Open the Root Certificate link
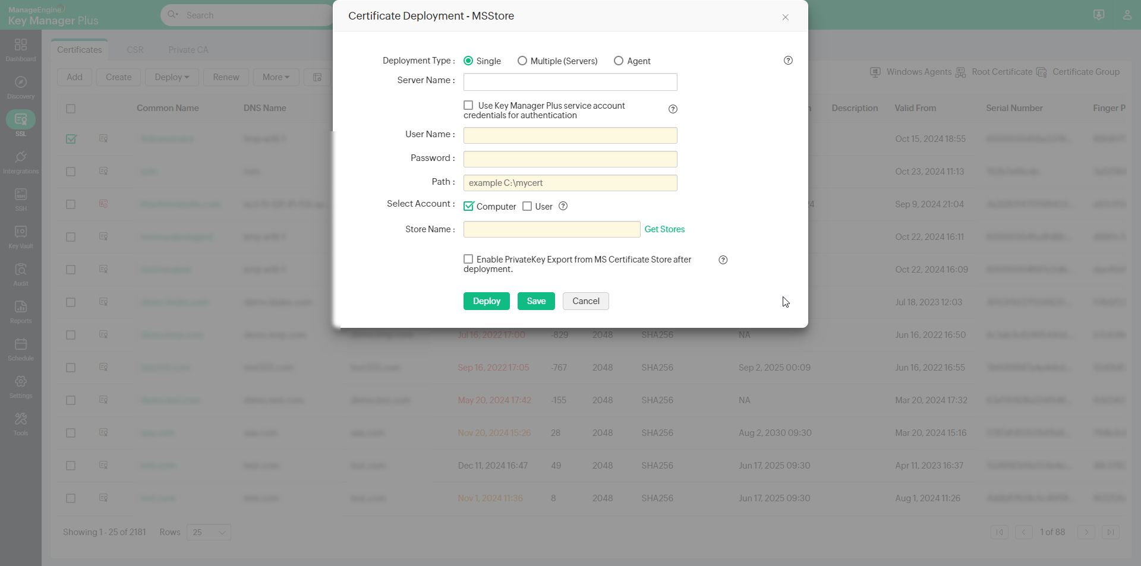1141x566 pixels. pos(994,72)
